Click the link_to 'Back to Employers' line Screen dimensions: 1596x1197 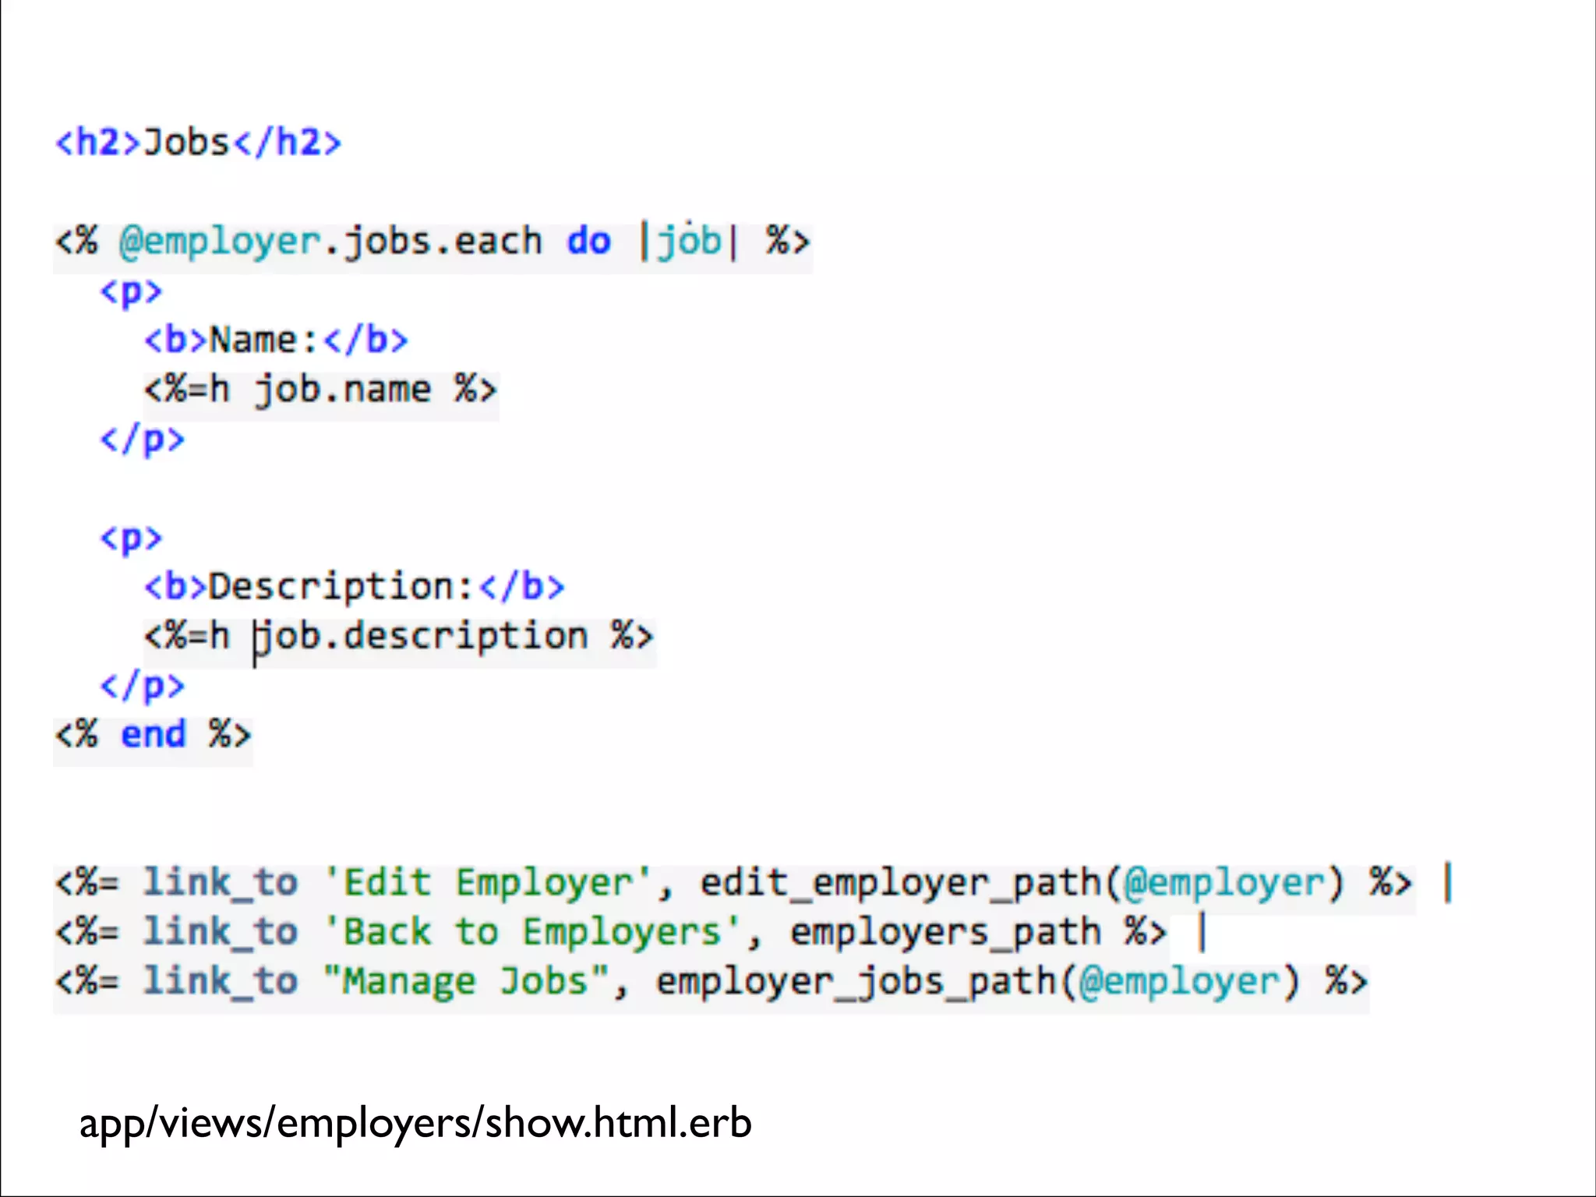point(631,932)
